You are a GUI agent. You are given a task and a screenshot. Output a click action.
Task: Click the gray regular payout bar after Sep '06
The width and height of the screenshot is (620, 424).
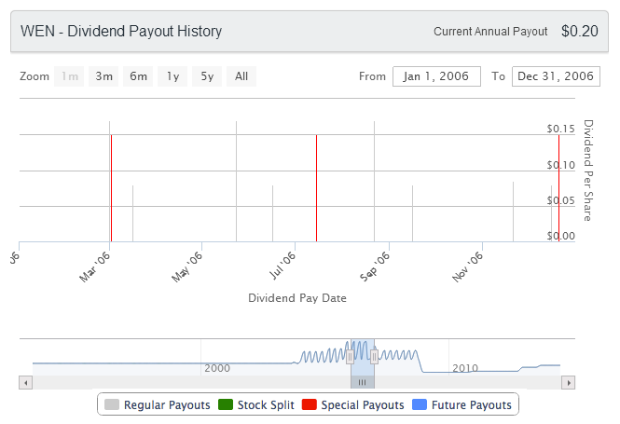[x=412, y=213]
